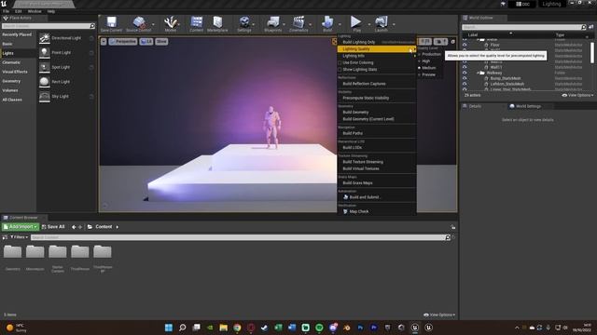The width and height of the screenshot is (597, 335).
Task: Open Source Control from the toolbar
Action: (139, 23)
